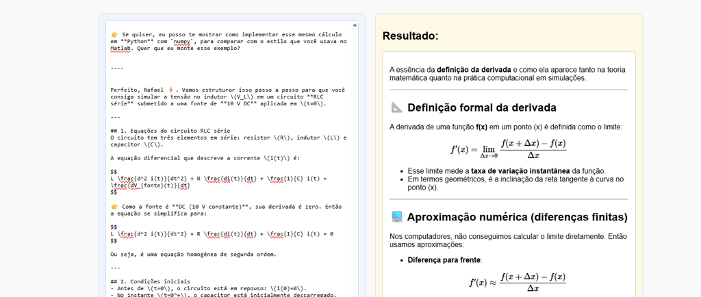Click 'Ou seja, é uma equação homogênea de segunda ordem.'
The height and width of the screenshot is (297, 701).
tap(193, 255)
